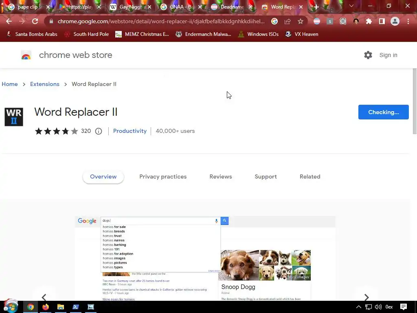
Task: Open the gray 'S' extension icon
Action: 330,21
